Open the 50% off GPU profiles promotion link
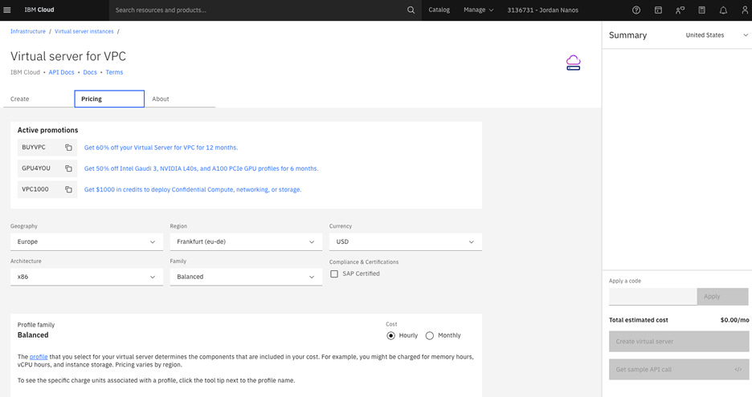 click(201, 168)
